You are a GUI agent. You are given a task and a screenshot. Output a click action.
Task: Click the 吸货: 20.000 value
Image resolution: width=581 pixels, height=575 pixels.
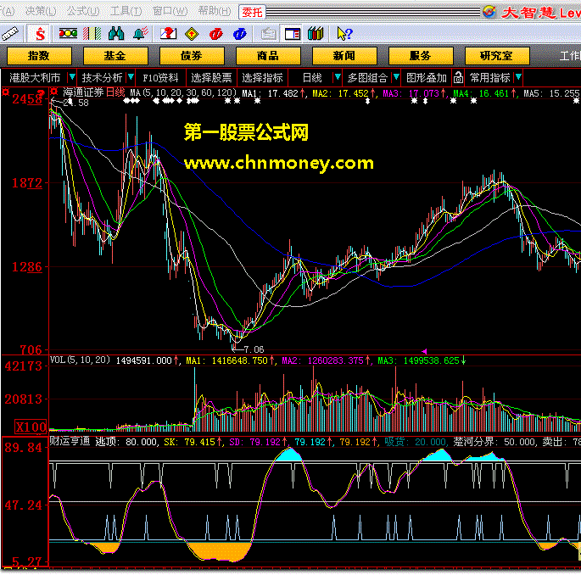[x=415, y=442]
